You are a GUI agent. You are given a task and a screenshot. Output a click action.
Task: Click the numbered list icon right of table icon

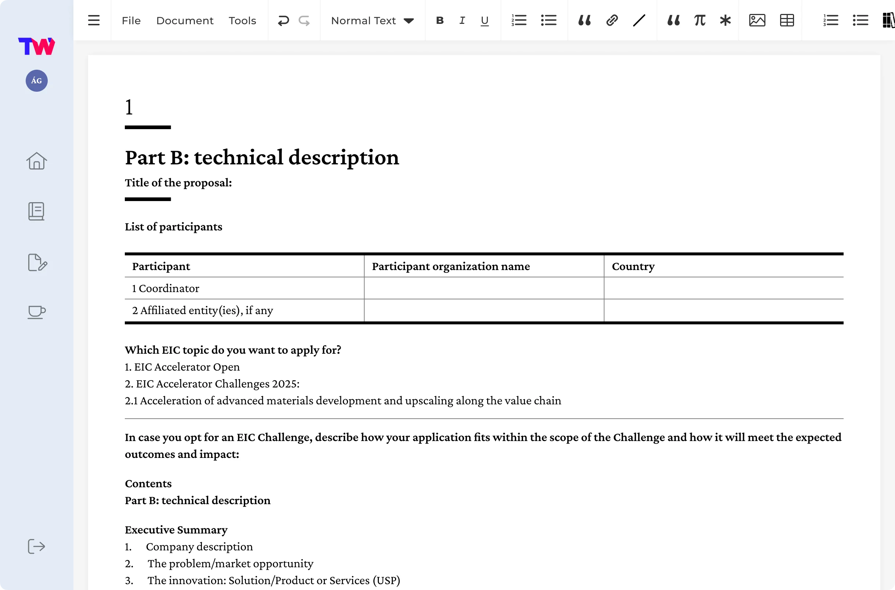830,20
